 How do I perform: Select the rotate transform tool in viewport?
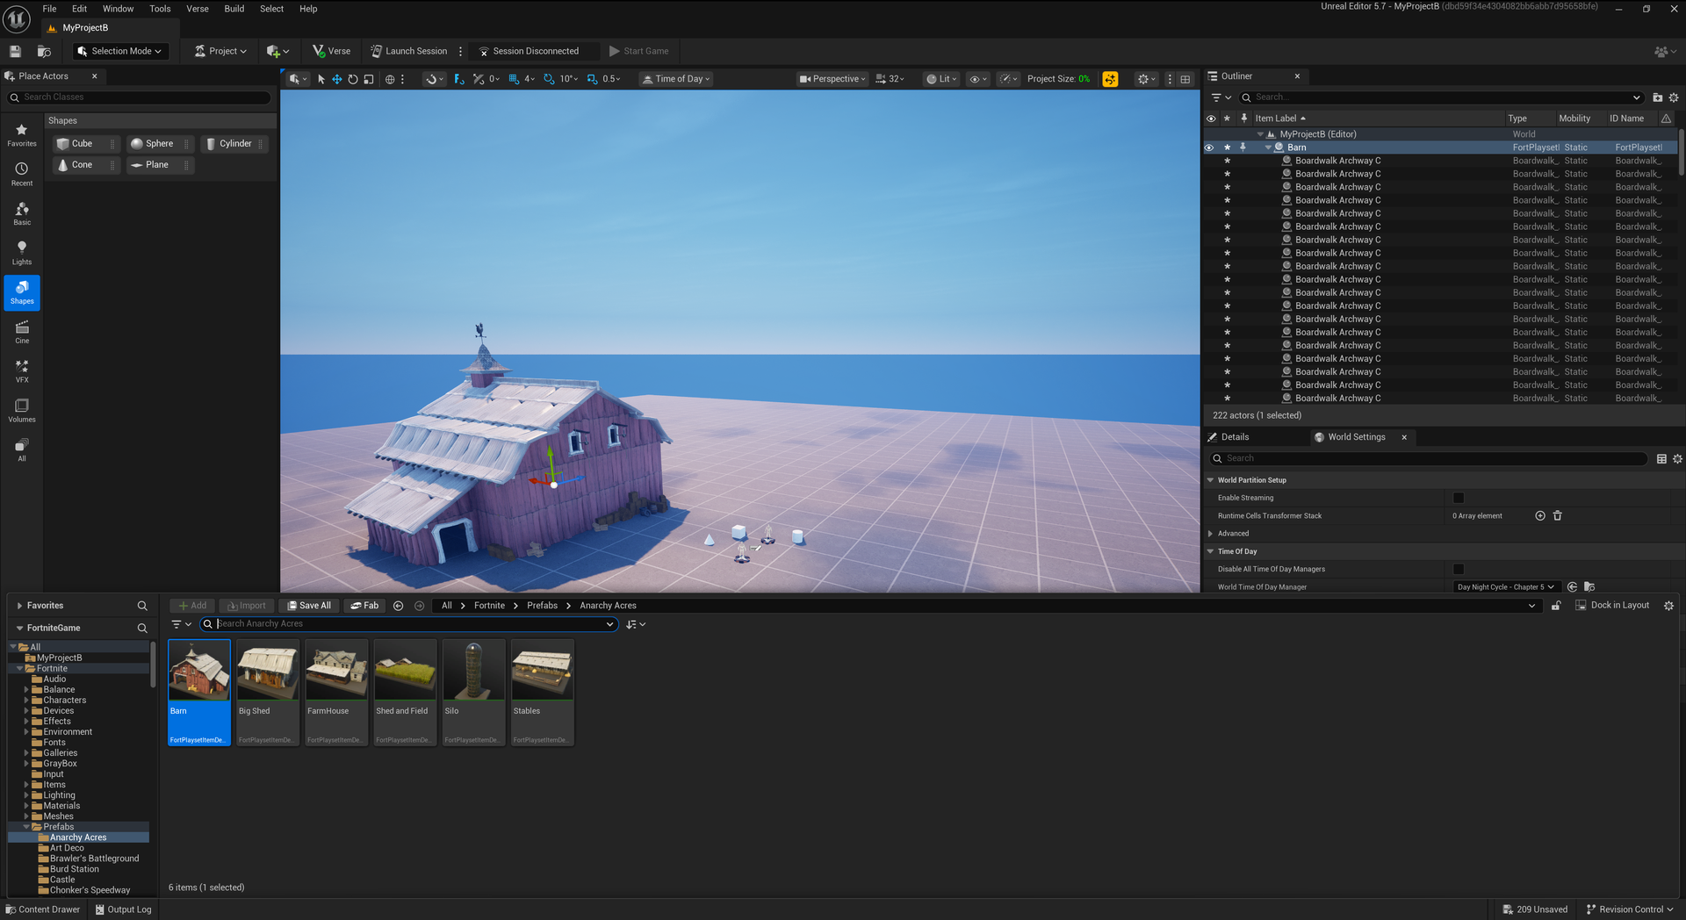tap(352, 79)
